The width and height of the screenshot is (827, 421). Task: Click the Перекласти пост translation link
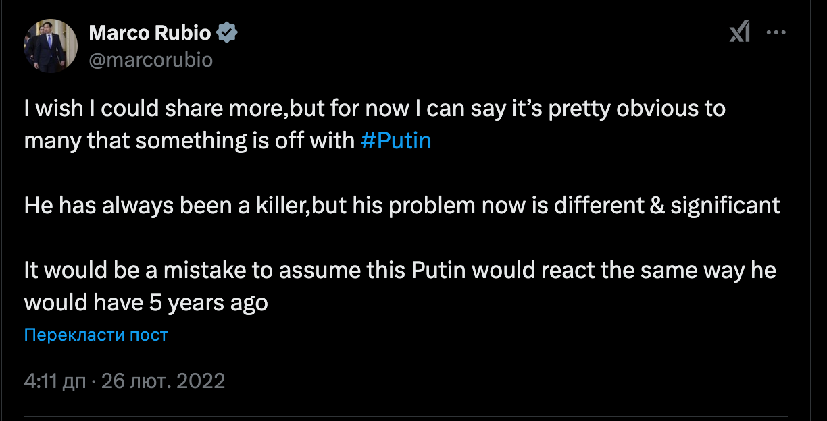coord(96,335)
